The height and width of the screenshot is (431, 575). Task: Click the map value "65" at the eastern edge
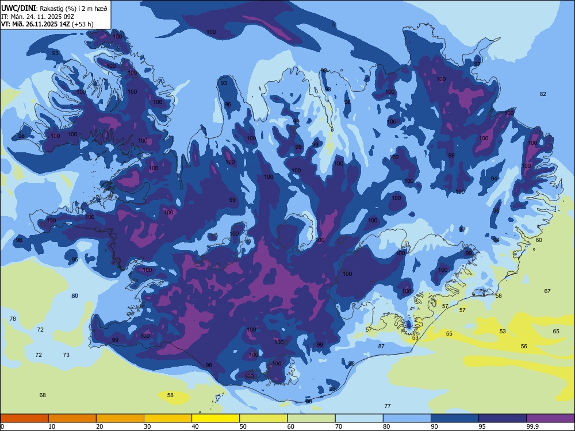coord(556,332)
